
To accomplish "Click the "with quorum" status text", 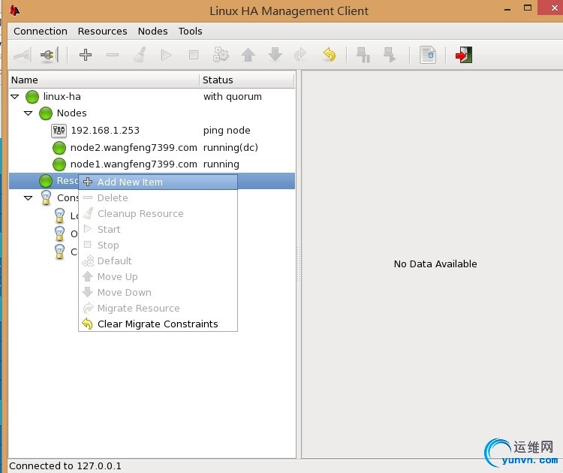I will point(232,97).
